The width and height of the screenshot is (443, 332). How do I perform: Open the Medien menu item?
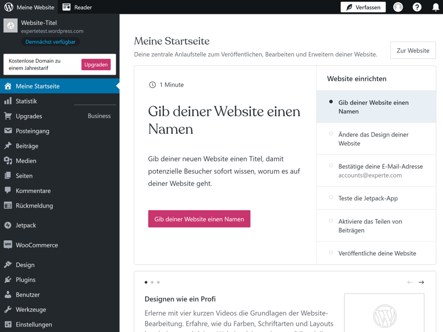[60, 160]
